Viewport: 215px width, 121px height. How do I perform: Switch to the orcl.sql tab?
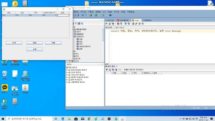coord(111,20)
